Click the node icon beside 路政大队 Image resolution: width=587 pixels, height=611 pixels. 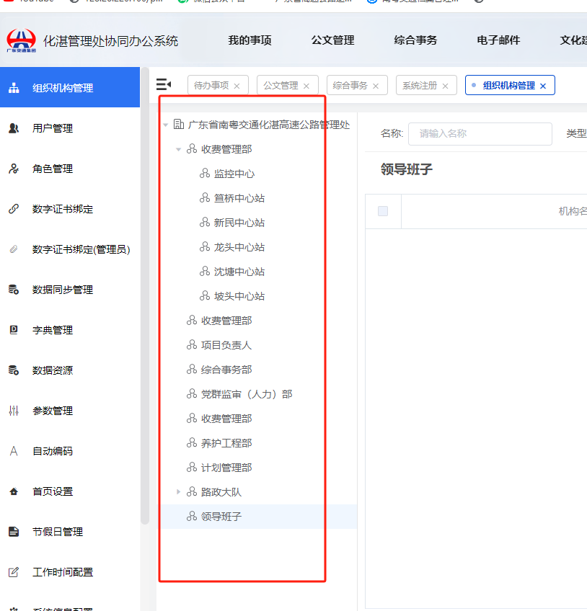(192, 492)
